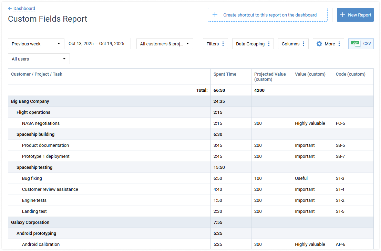The height and width of the screenshot is (251, 381).
Task: Open the three-dot menu beside Data Grouping
Action: pos(269,44)
